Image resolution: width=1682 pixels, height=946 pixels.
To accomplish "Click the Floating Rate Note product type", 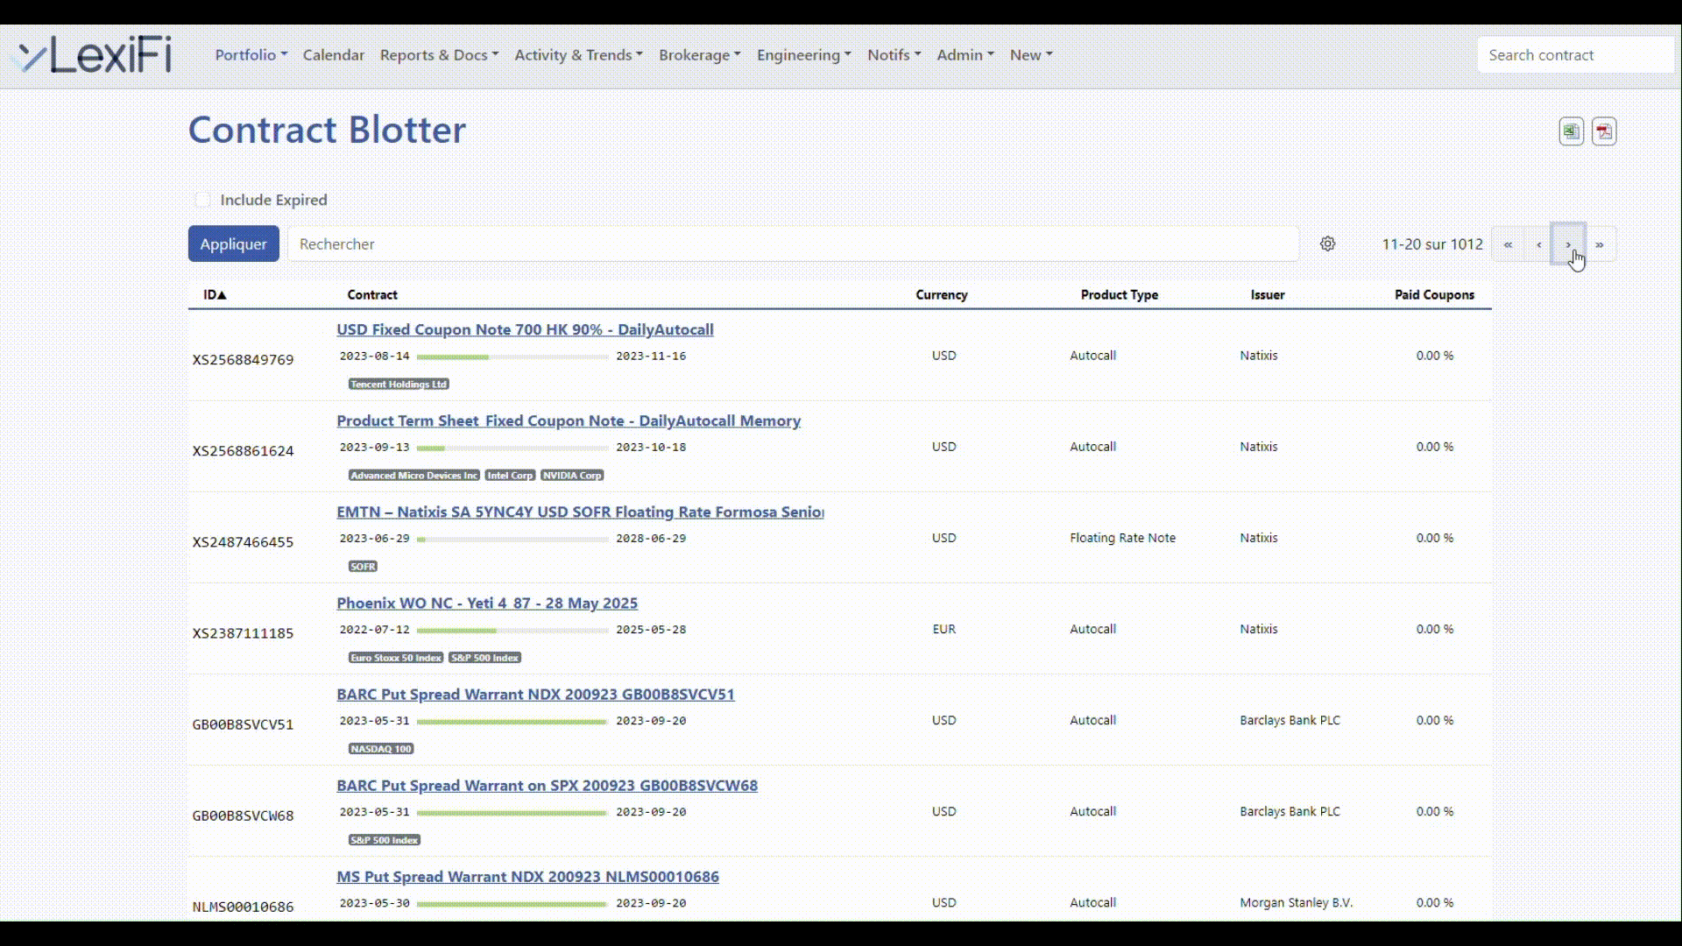I will tap(1122, 538).
